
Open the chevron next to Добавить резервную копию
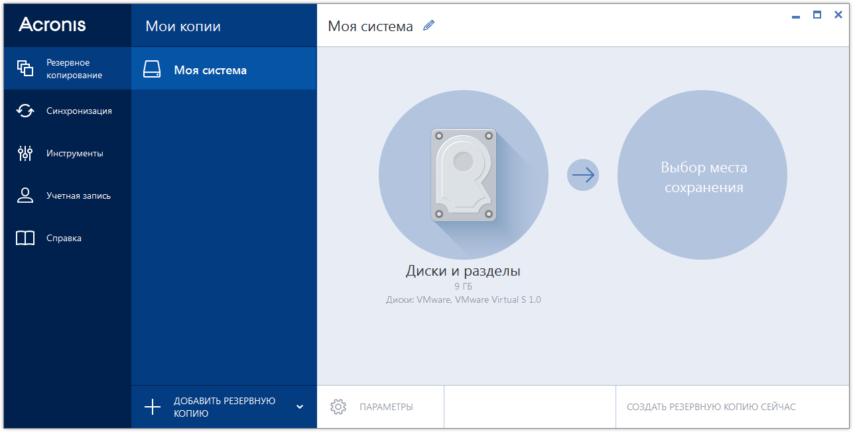point(300,407)
